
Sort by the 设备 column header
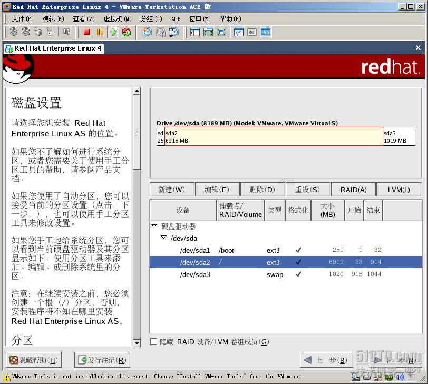[183, 210]
